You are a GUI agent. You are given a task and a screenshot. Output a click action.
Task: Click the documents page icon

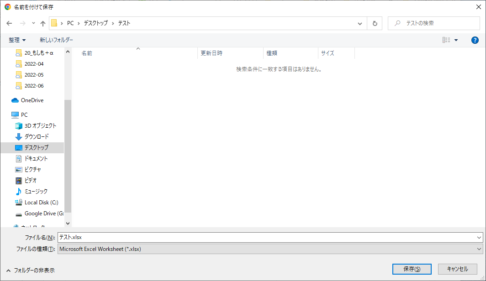(19, 158)
